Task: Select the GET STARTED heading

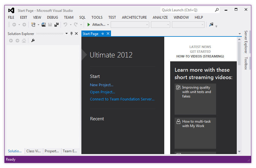Action: [x=200, y=52]
